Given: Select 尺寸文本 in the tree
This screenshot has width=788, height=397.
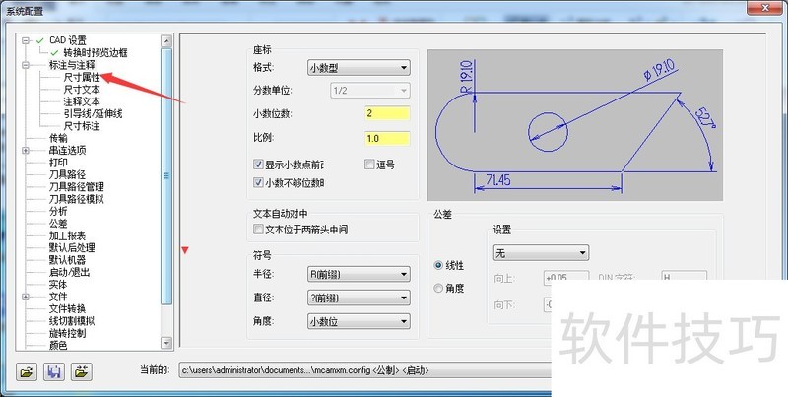Looking at the screenshot, I should (x=82, y=90).
